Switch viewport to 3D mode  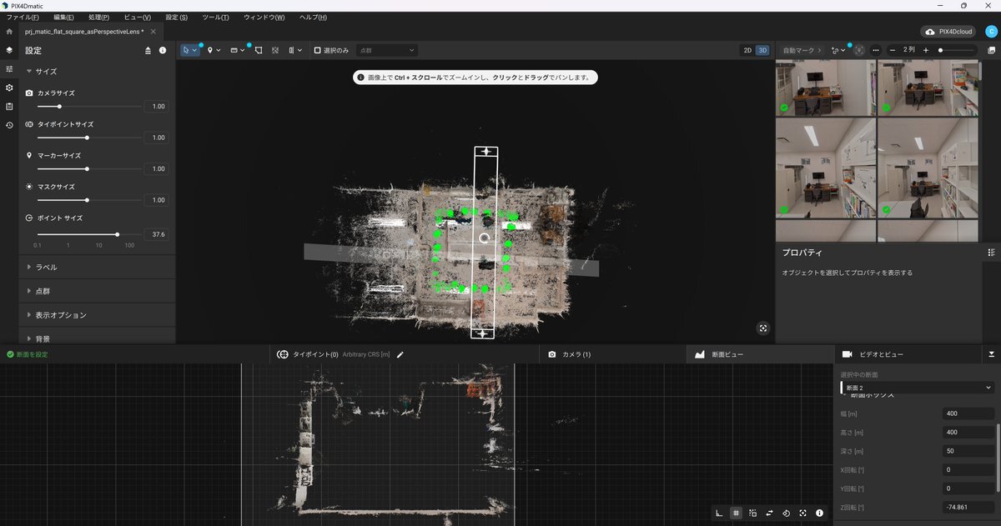762,50
